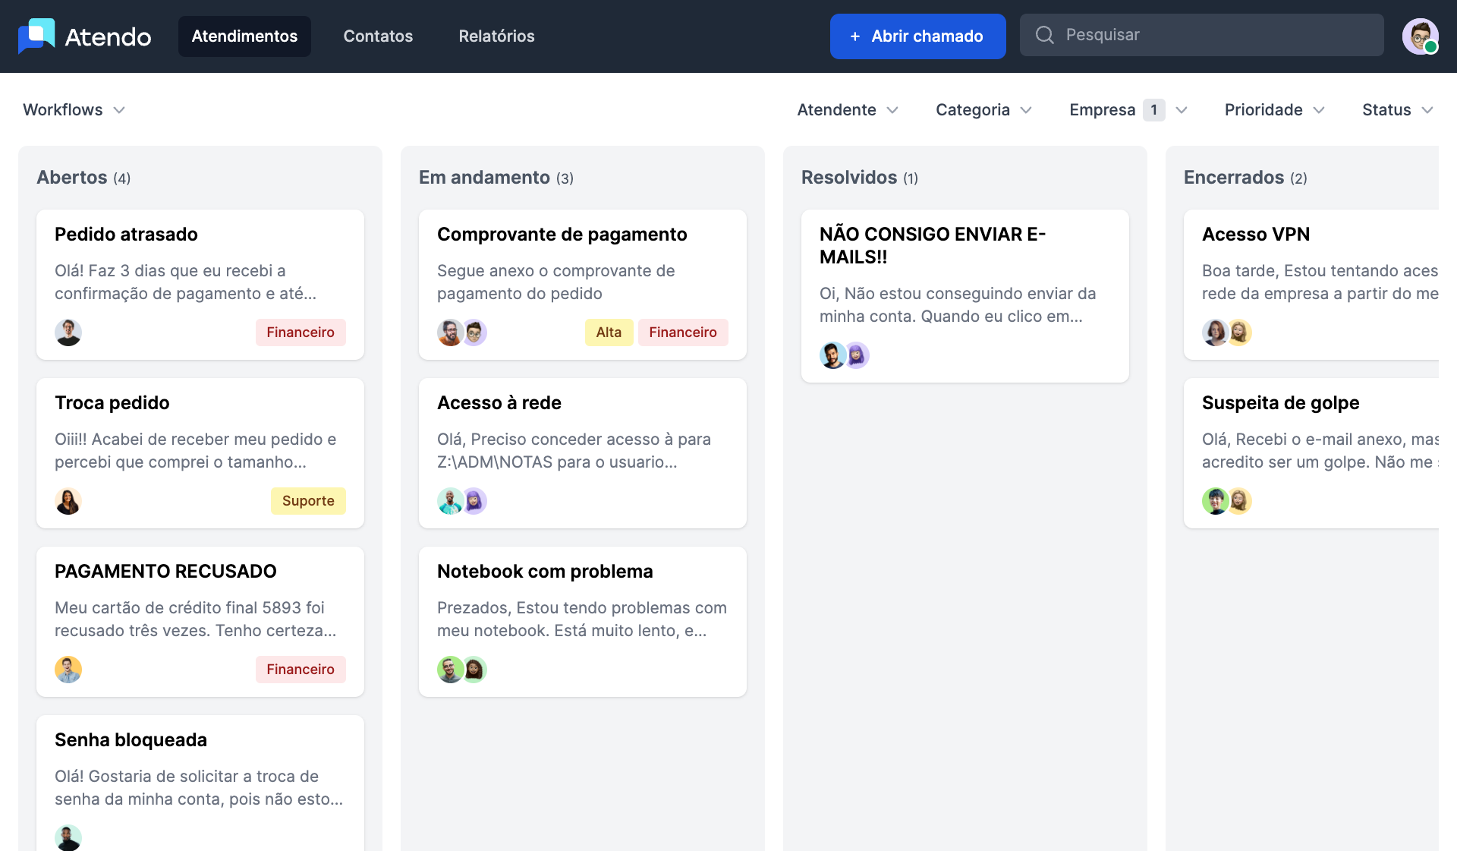1457x851 pixels.
Task: Click the search magnifier icon
Action: 1044,35
